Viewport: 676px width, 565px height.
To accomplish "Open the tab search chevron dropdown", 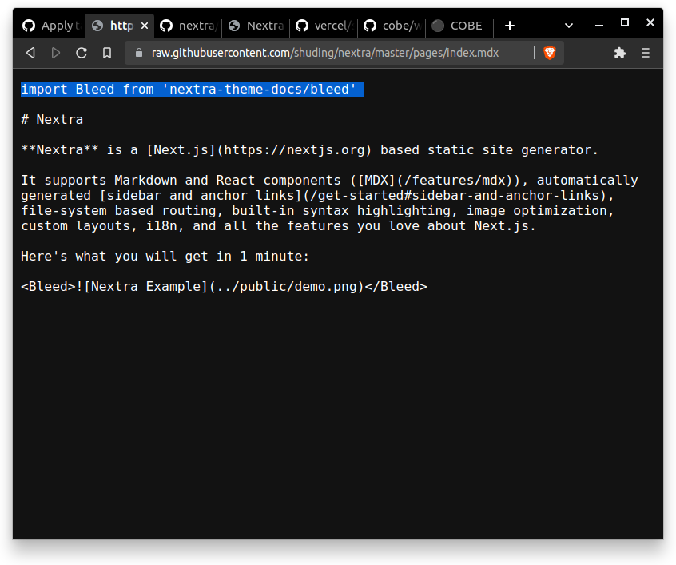I will click(x=568, y=25).
